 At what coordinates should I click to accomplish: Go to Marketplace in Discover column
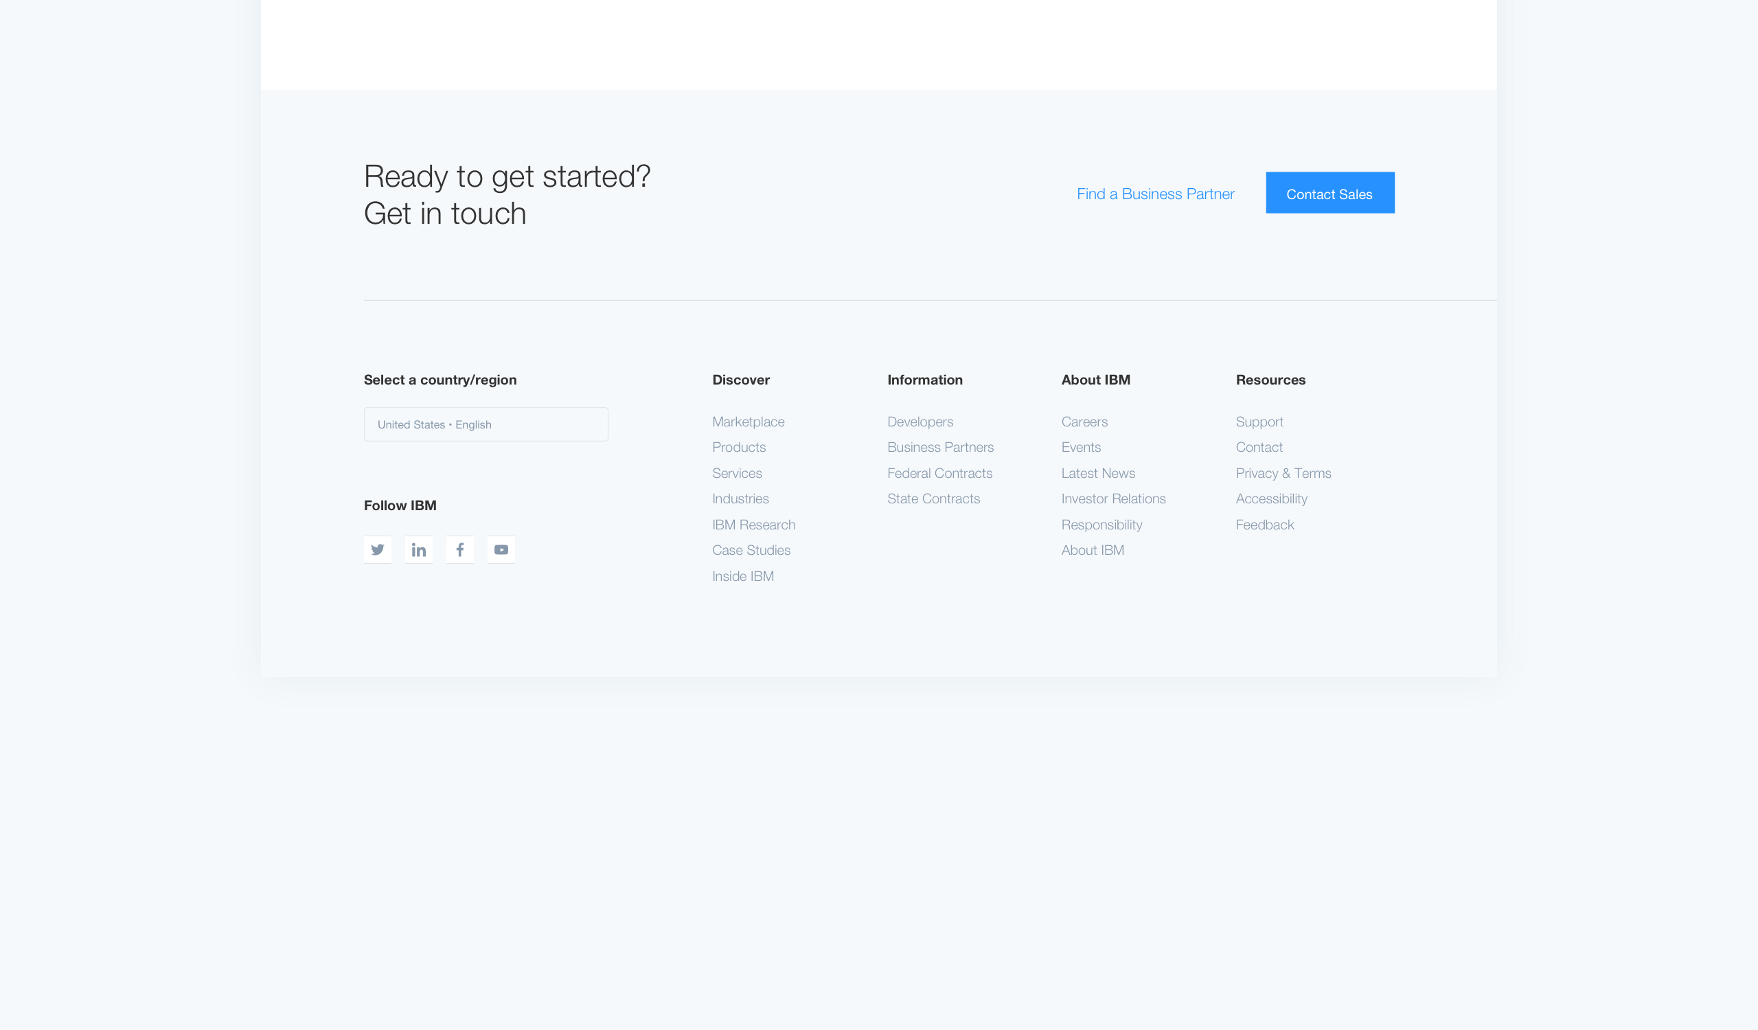[748, 422]
